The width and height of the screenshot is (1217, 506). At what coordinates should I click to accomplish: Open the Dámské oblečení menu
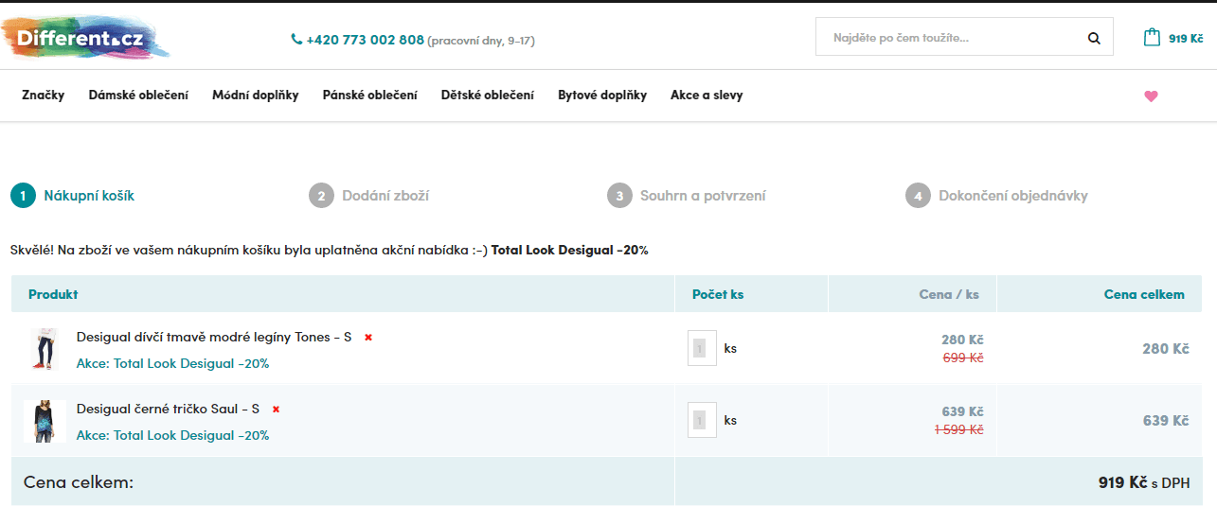click(x=138, y=95)
